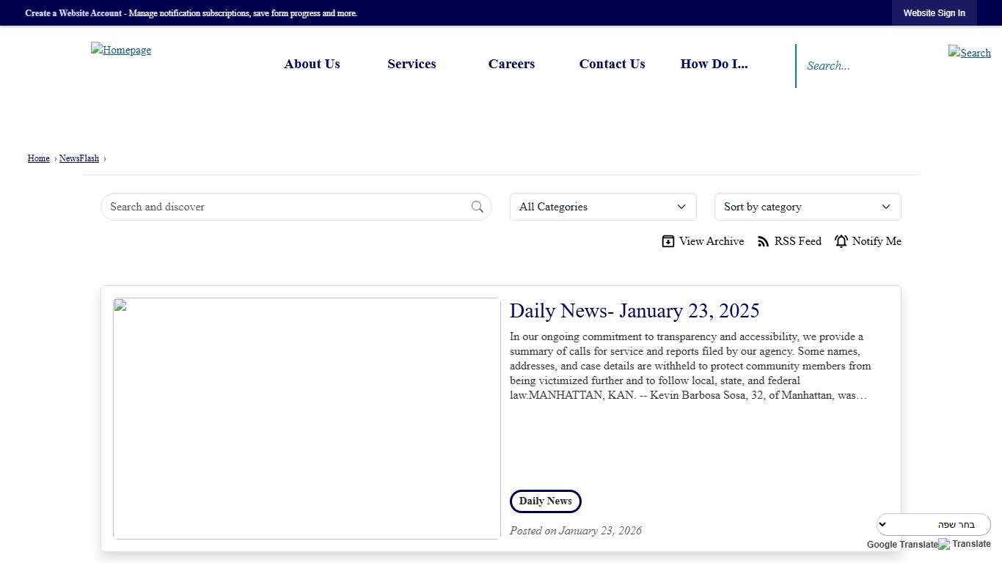Open the How Do I... menu
This screenshot has height=563, width=1002.
click(714, 64)
